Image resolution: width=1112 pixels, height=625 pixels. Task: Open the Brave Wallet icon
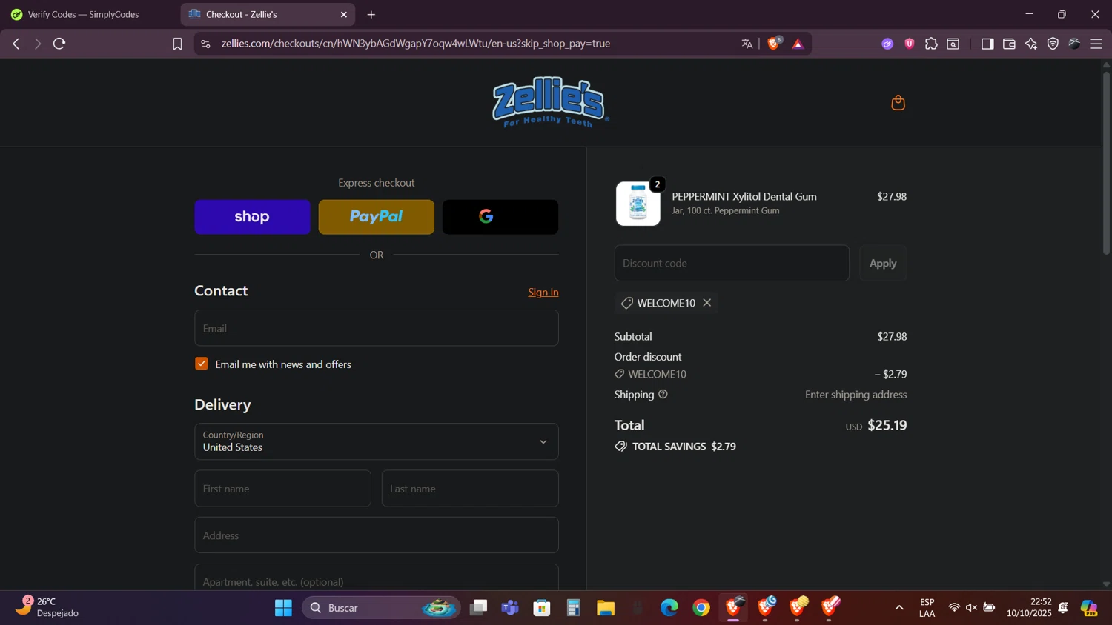(1009, 44)
